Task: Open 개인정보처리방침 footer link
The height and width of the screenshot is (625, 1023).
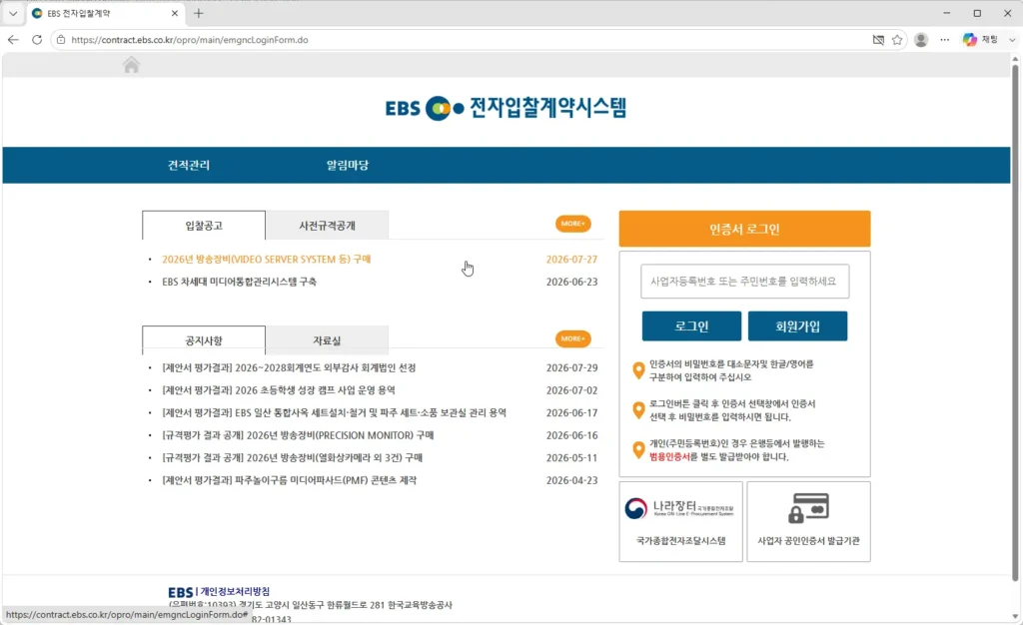Action: (235, 592)
